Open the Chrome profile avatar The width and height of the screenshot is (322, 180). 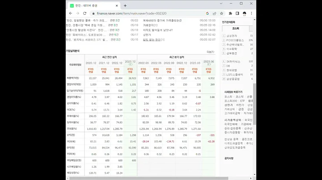(x=244, y=13)
